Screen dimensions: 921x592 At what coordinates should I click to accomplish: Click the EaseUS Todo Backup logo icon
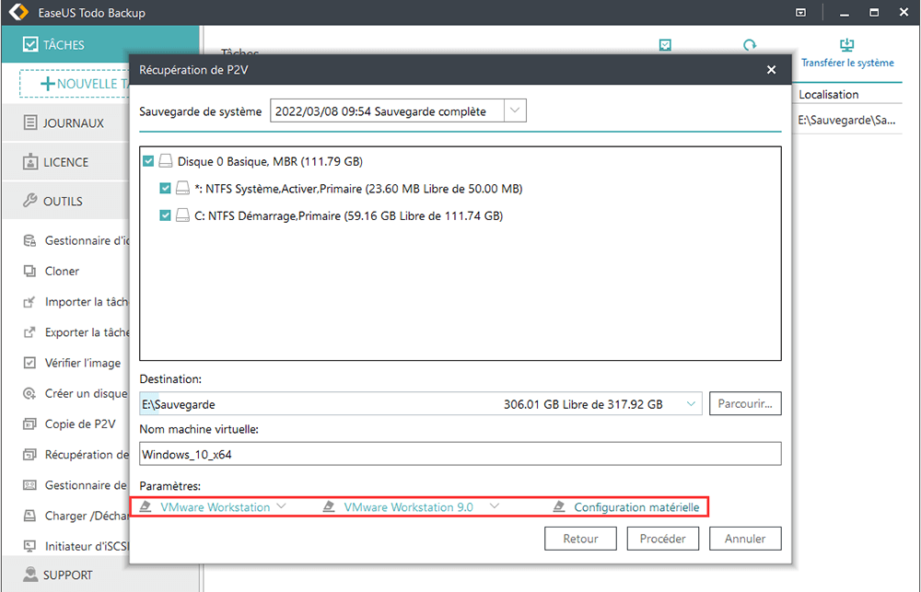[18, 12]
